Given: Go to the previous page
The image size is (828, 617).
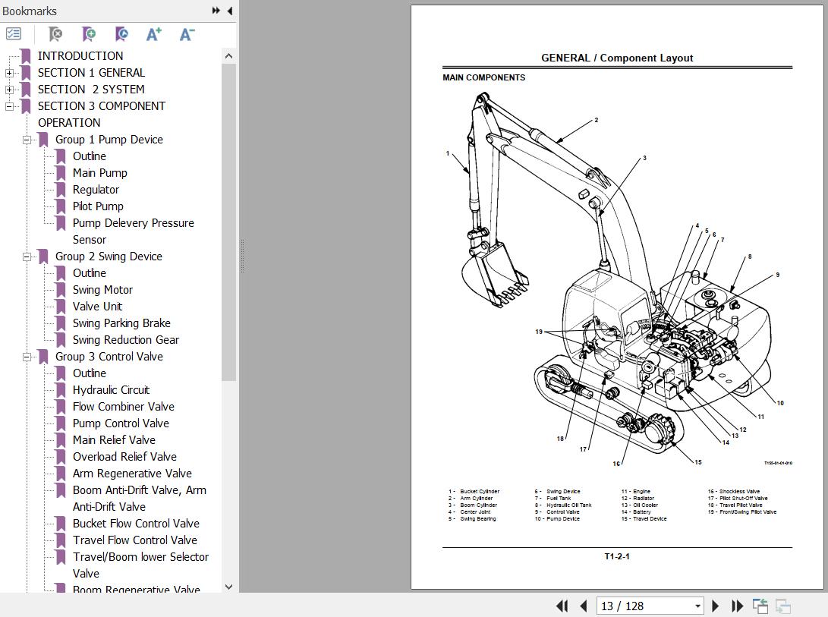Looking at the screenshot, I should (x=584, y=606).
